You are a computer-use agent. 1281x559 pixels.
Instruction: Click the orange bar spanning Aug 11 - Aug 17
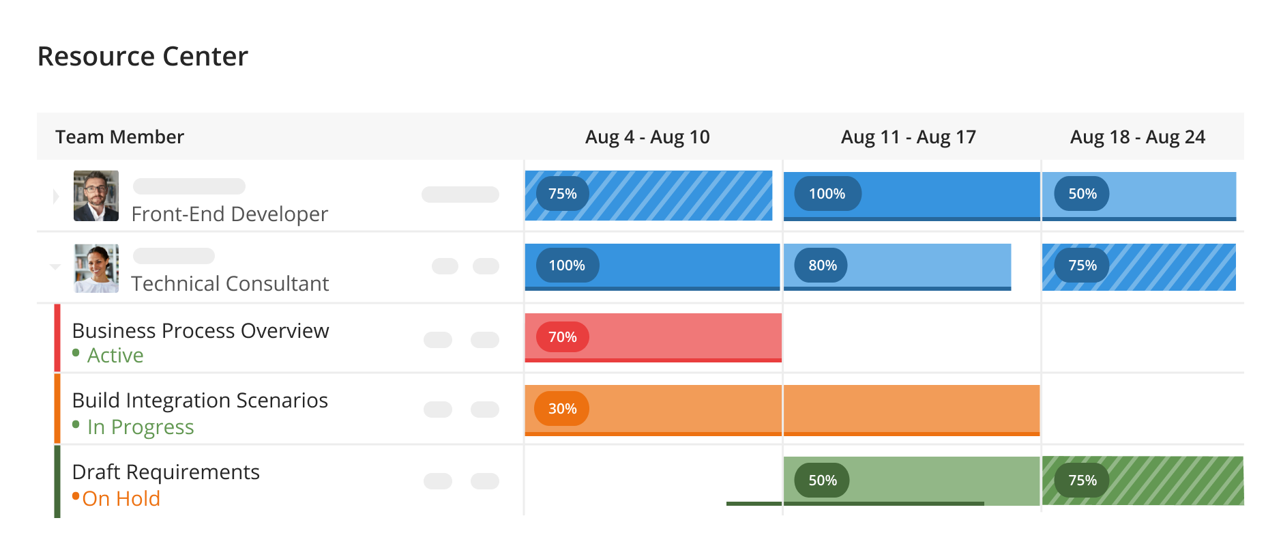point(911,408)
